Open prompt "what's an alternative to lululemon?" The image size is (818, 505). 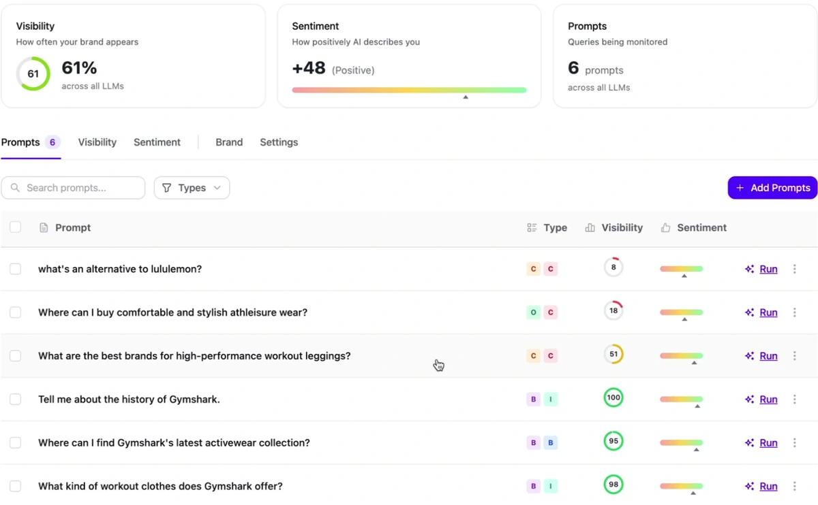click(x=120, y=269)
